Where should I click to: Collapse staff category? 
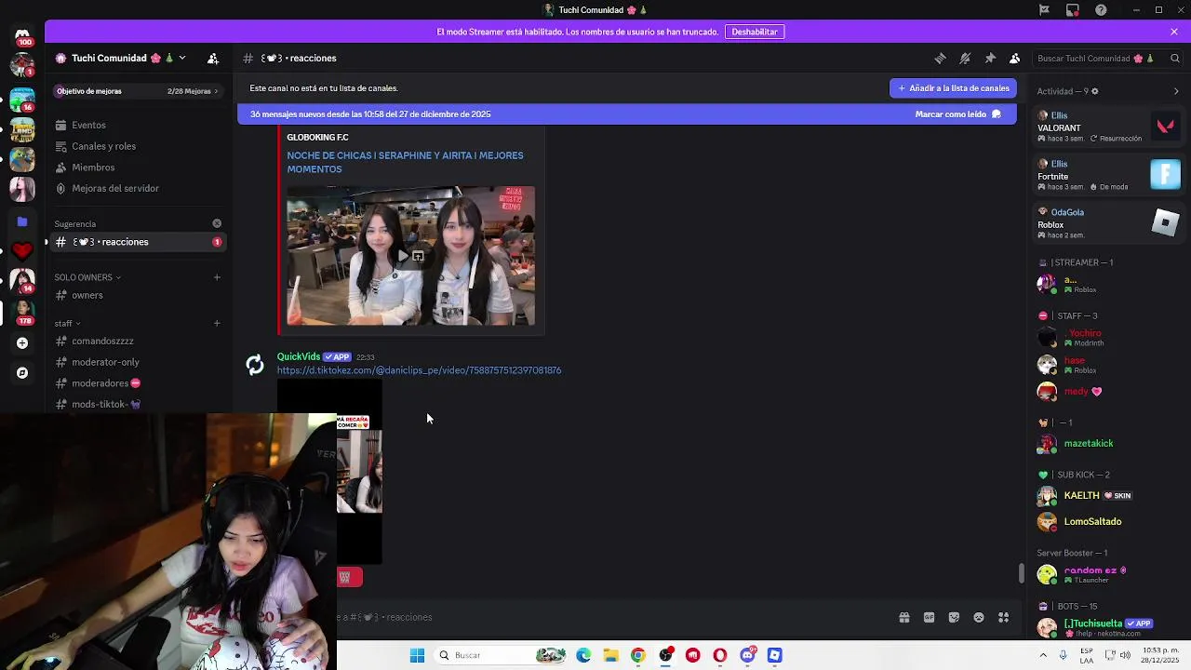(x=67, y=324)
